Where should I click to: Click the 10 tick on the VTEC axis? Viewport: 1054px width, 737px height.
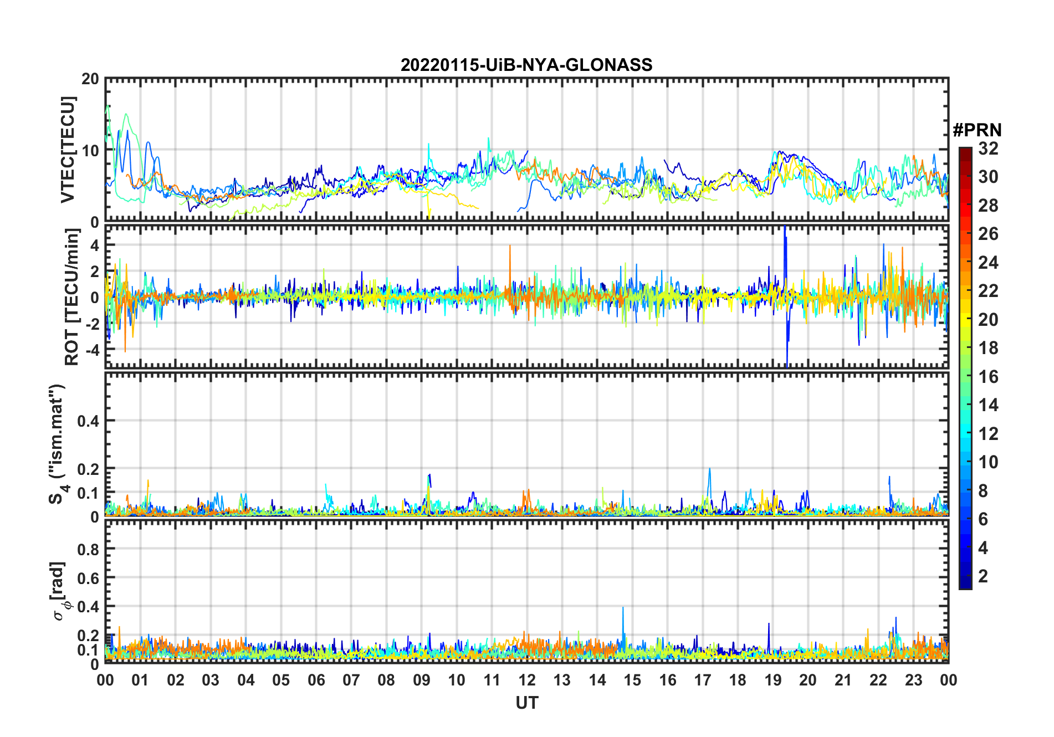coord(90,150)
